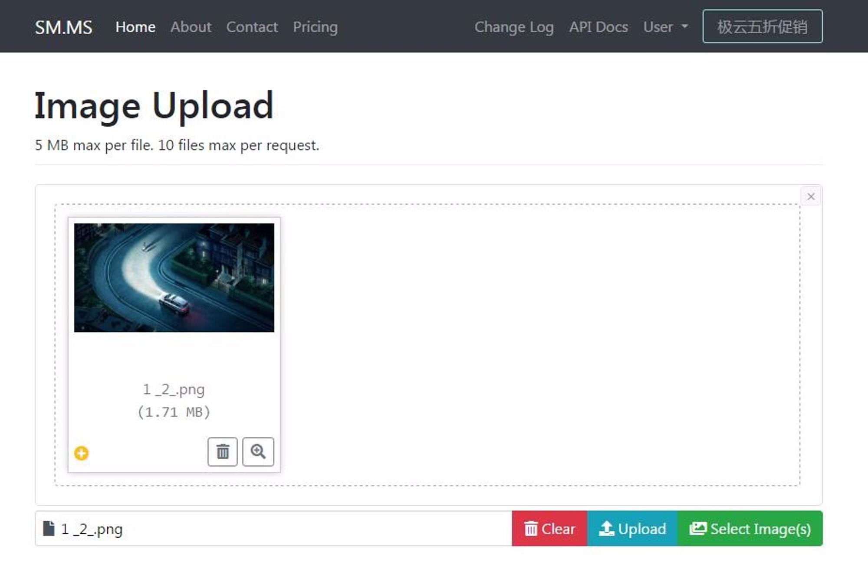
Task: Open the Contact page
Action: pyautogui.click(x=252, y=27)
